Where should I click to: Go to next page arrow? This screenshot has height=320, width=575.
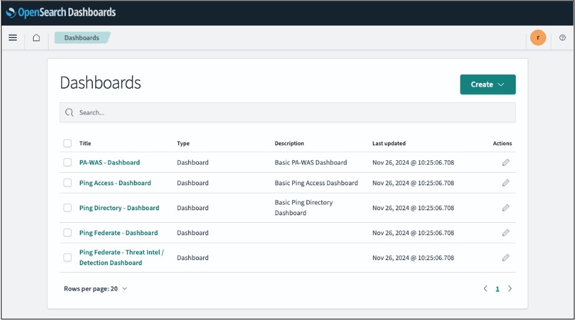(x=510, y=289)
